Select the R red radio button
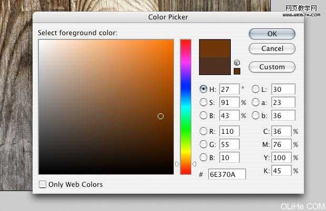326x211 pixels. coord(203,131)
